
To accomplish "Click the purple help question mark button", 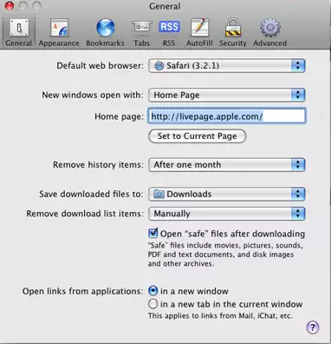I will pos(313,327).
